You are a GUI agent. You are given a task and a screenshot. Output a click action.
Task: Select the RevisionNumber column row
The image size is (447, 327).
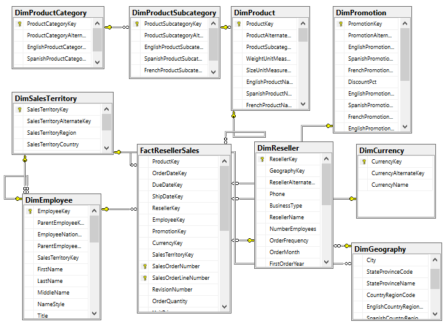coord(179,290)
